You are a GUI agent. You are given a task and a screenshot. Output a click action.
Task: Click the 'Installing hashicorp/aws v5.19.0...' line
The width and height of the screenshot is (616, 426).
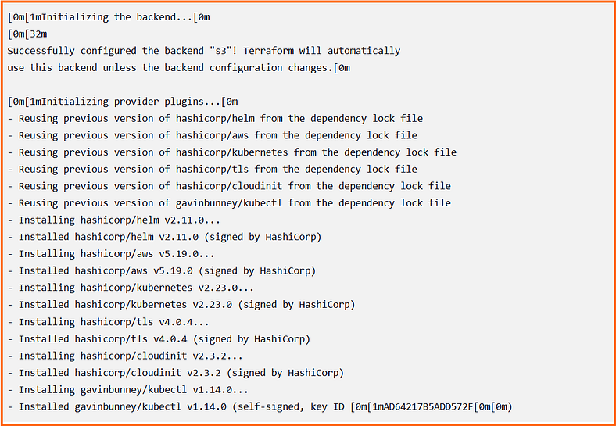(x=111, y=254)
